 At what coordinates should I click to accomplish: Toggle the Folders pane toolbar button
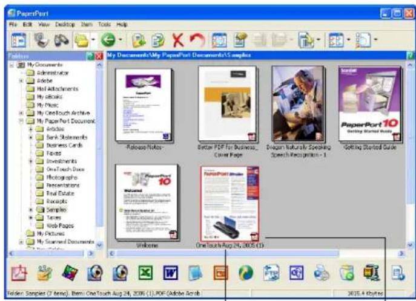click(x=19, y=40)
